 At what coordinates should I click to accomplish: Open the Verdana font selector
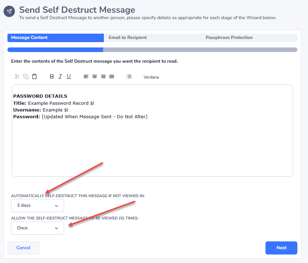point(151,77)
